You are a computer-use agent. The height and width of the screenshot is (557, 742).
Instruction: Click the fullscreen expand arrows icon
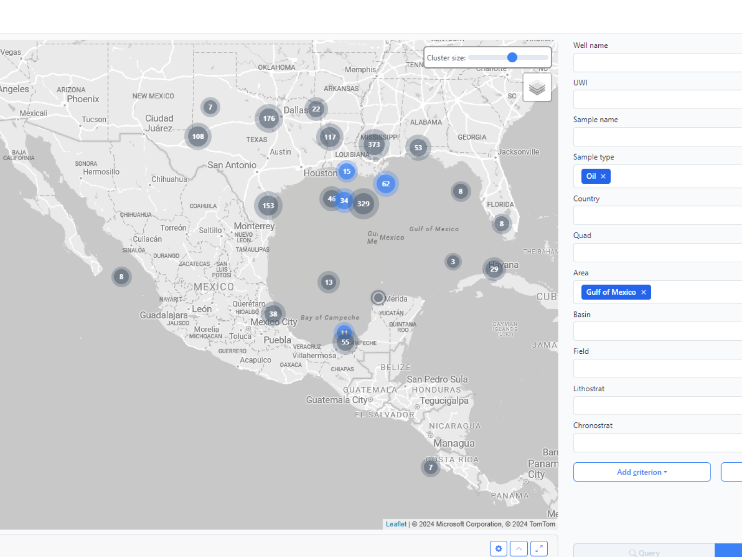tap(539, 549)
